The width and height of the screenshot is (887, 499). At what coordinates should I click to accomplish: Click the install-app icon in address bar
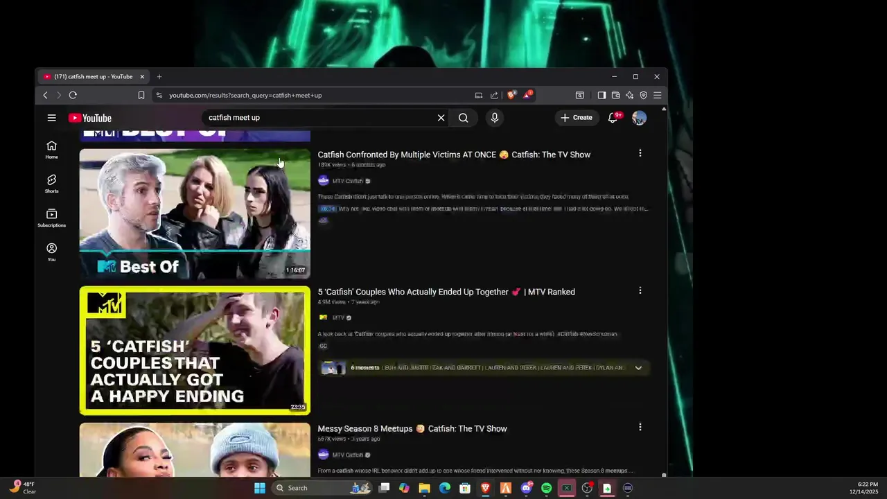478,95
